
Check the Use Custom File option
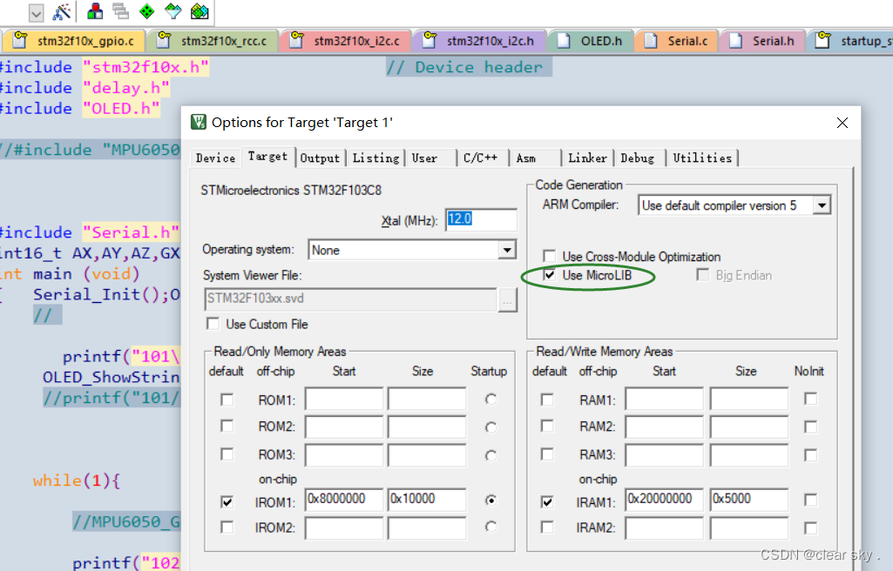[213, 323]
